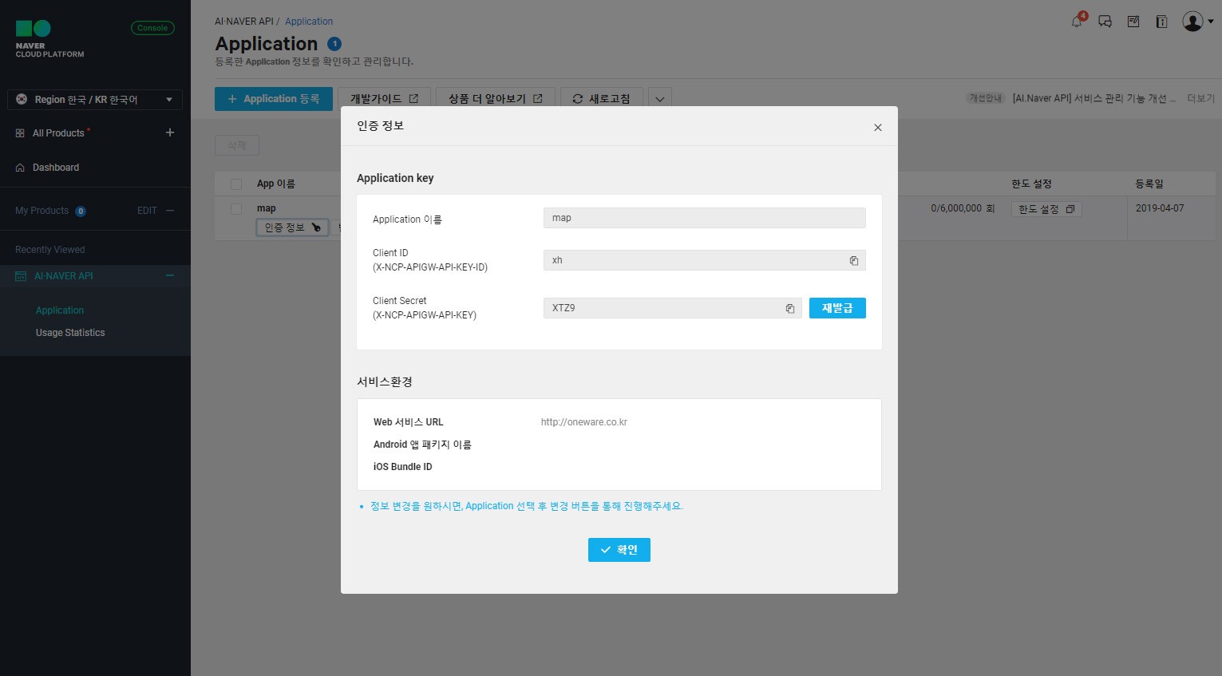This screenshot has width=1222, height=676.
Task: Click the 등록일 column header
Action: pyautogui.click(x=1149, y=184)
